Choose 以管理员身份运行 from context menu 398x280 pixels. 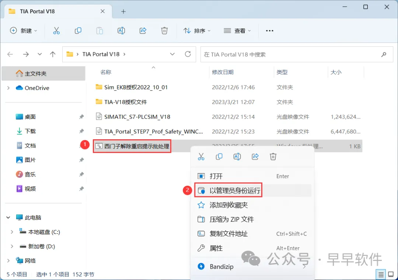253,190
